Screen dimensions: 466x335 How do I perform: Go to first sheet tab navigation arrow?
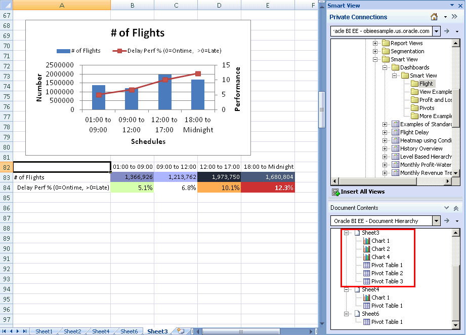4,331
